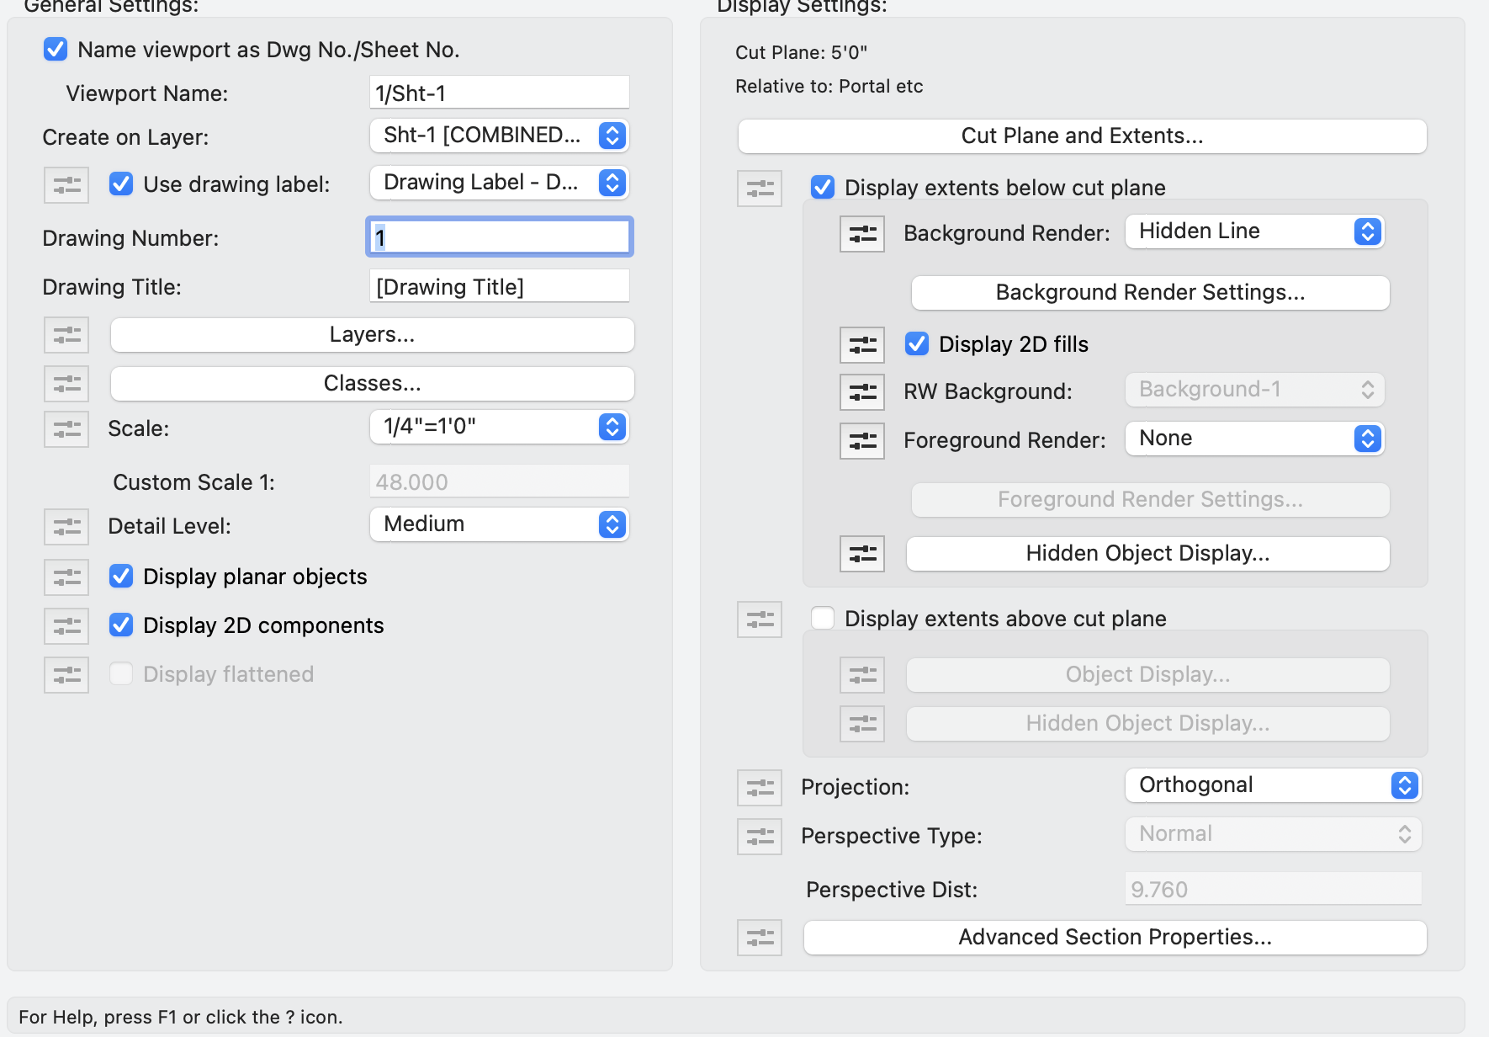Disable Display planar objects checkbox
Image resolution: width=1489 pixels, height=1037 pixels.
coord(121,577)
